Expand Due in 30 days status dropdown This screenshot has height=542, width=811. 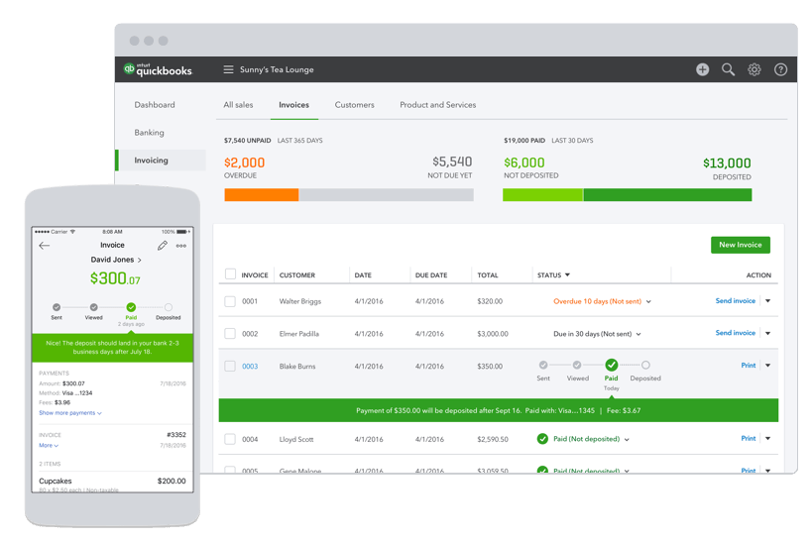tap(638, 334)
